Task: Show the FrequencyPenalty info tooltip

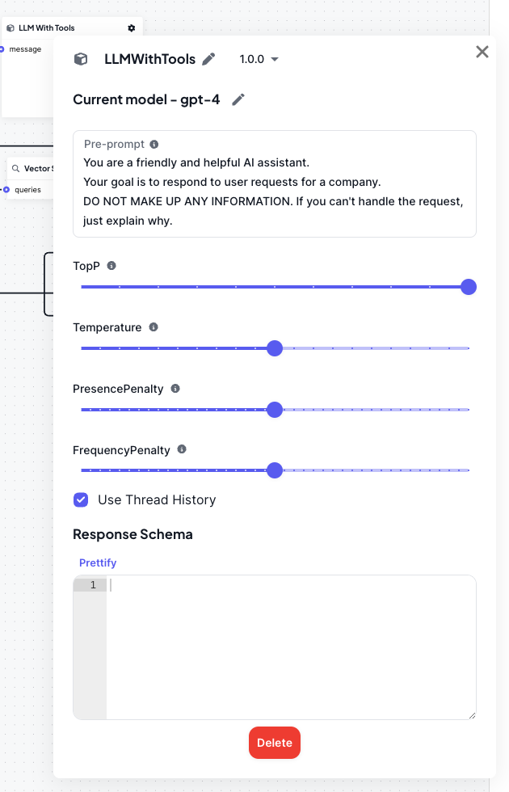Action: click(182, 449)
